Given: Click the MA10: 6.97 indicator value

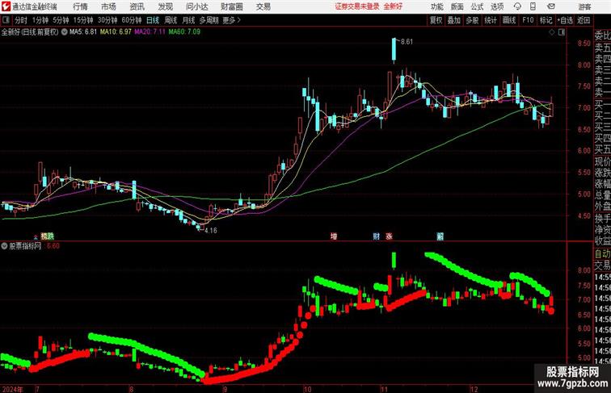Looking at the screenshot, I should (116, 32).
